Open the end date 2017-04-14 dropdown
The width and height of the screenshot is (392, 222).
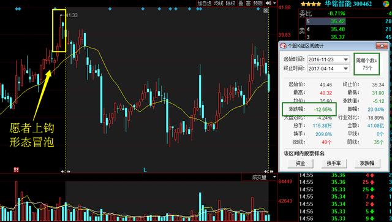tap(346, 69)
